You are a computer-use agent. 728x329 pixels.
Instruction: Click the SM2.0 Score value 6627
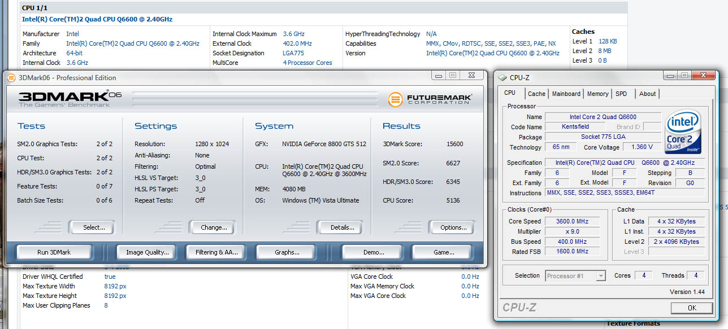tap(453, 163)
